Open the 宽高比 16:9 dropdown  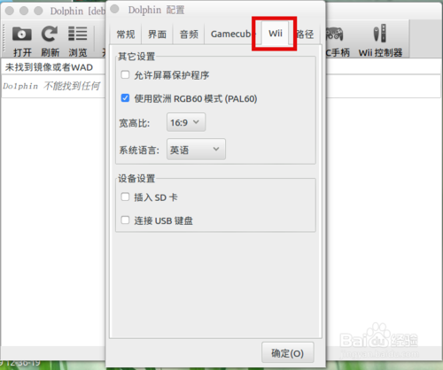tap(186, 122)
